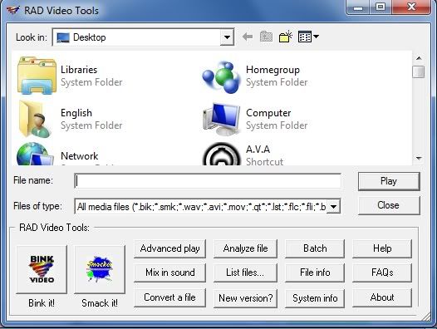Go up one folder level icon

pos(266,37)
